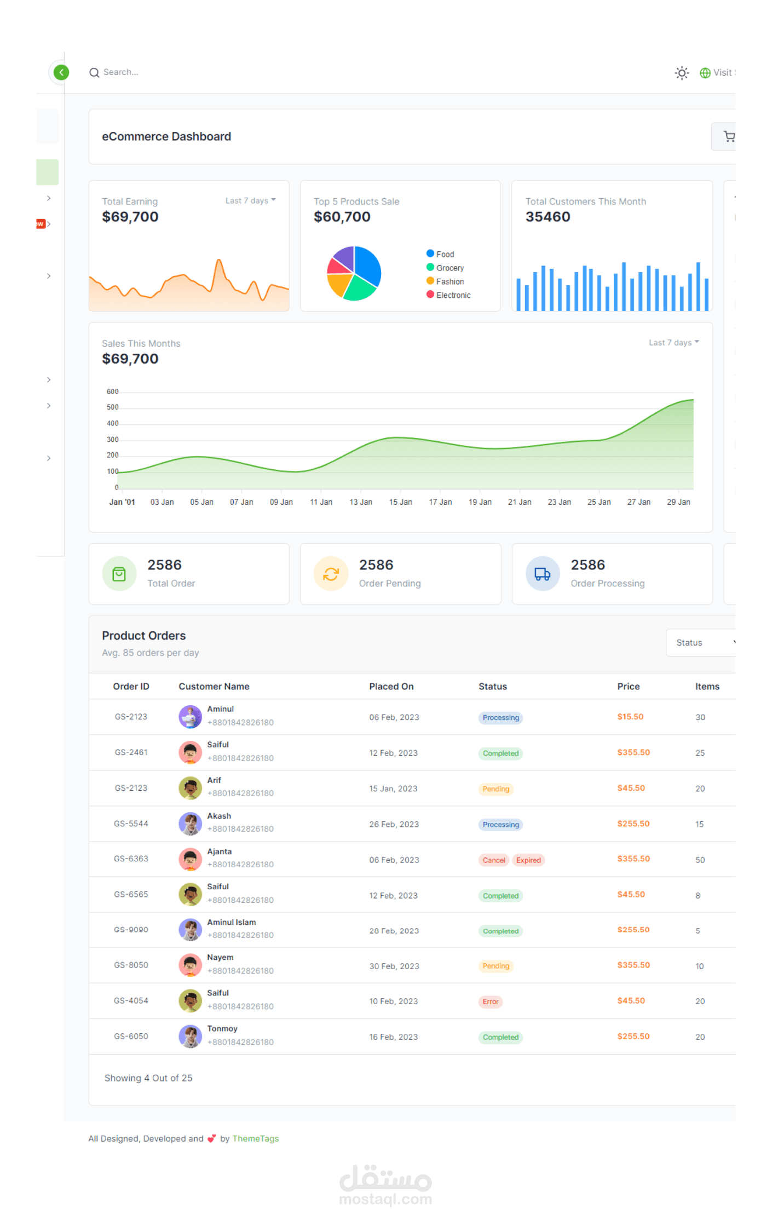Click Showing 4 Out of 25 text
The height and width of the screenshot is (1232, 772).
click(148, 1078)
